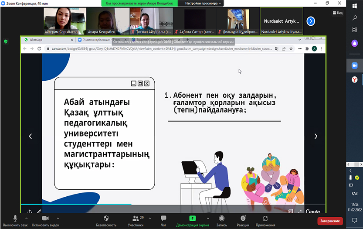
Task: Open Yandex Browser from the taskbar
Action: 355,79
